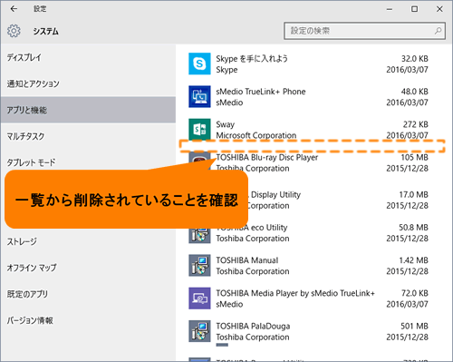Click the TOSHIBA Media Player app icon
Image resolution: width=453 pixels, height=362 pixels.
pyautogui.click(x=199, y=298)
